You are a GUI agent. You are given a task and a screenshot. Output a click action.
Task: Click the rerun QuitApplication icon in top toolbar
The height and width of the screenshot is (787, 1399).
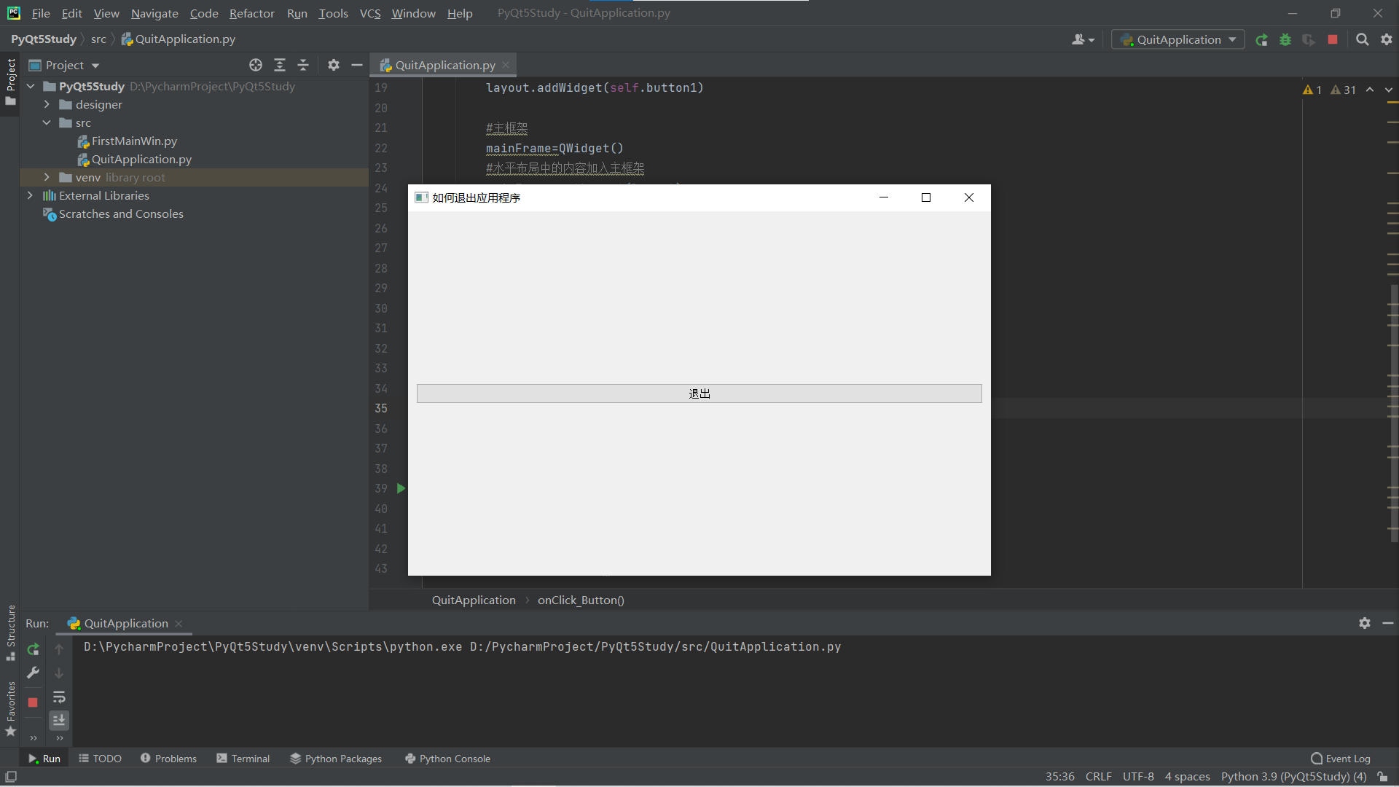(x=1261, y=40)
